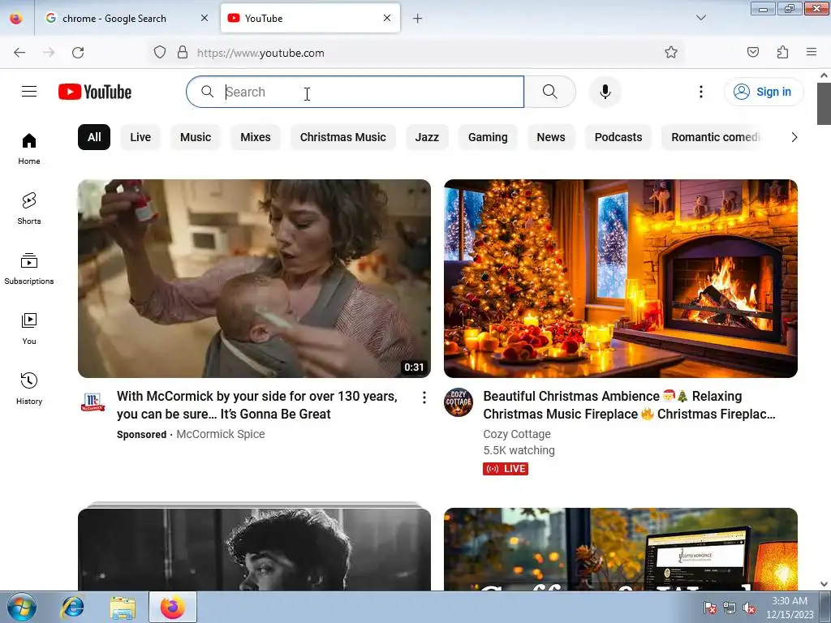Screen dimensions: 831x623
Task: Select the Gaming filter chip
Action: coord(488,137)
